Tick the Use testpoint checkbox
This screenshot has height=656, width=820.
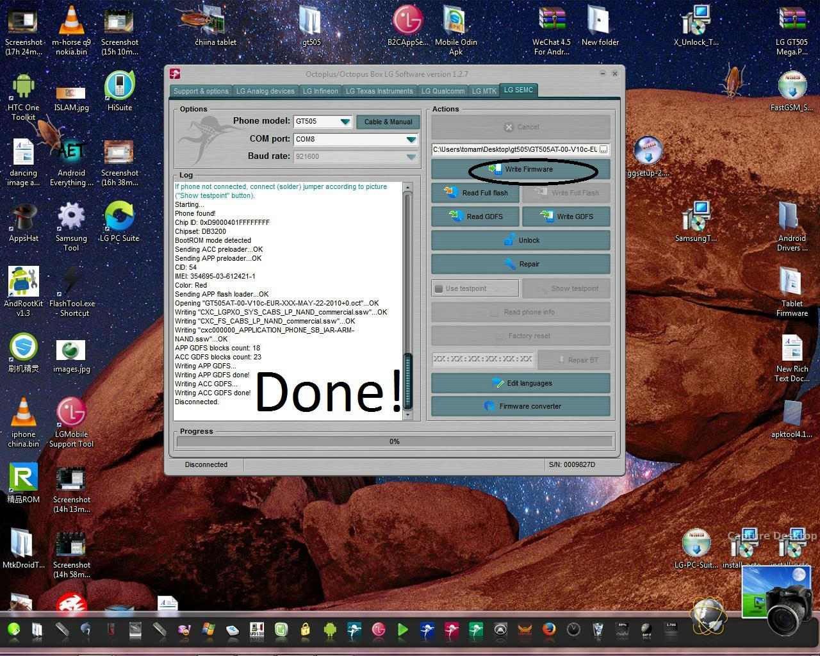tap(439, 288)
